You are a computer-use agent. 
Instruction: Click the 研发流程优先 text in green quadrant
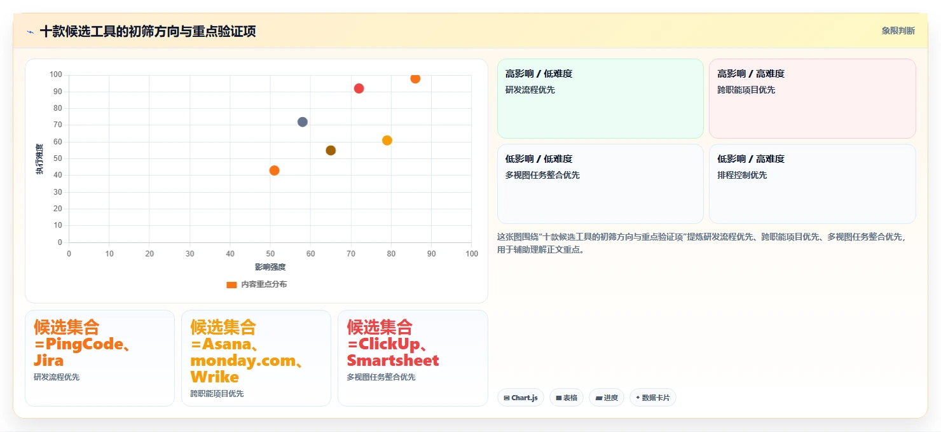click(x=530, y=90)
